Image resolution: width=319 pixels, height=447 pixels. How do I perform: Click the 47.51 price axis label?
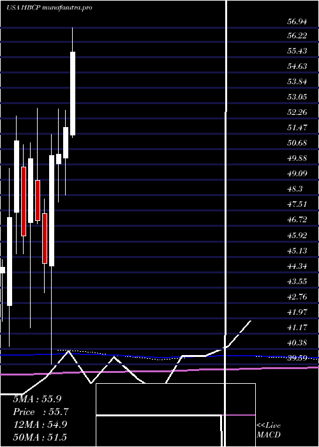pos(297,204)
